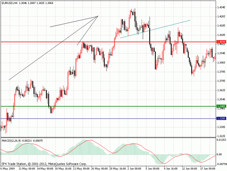Click the 1.4265 price axis value
This screenshot has height=171, width=227.
[222, 16]
